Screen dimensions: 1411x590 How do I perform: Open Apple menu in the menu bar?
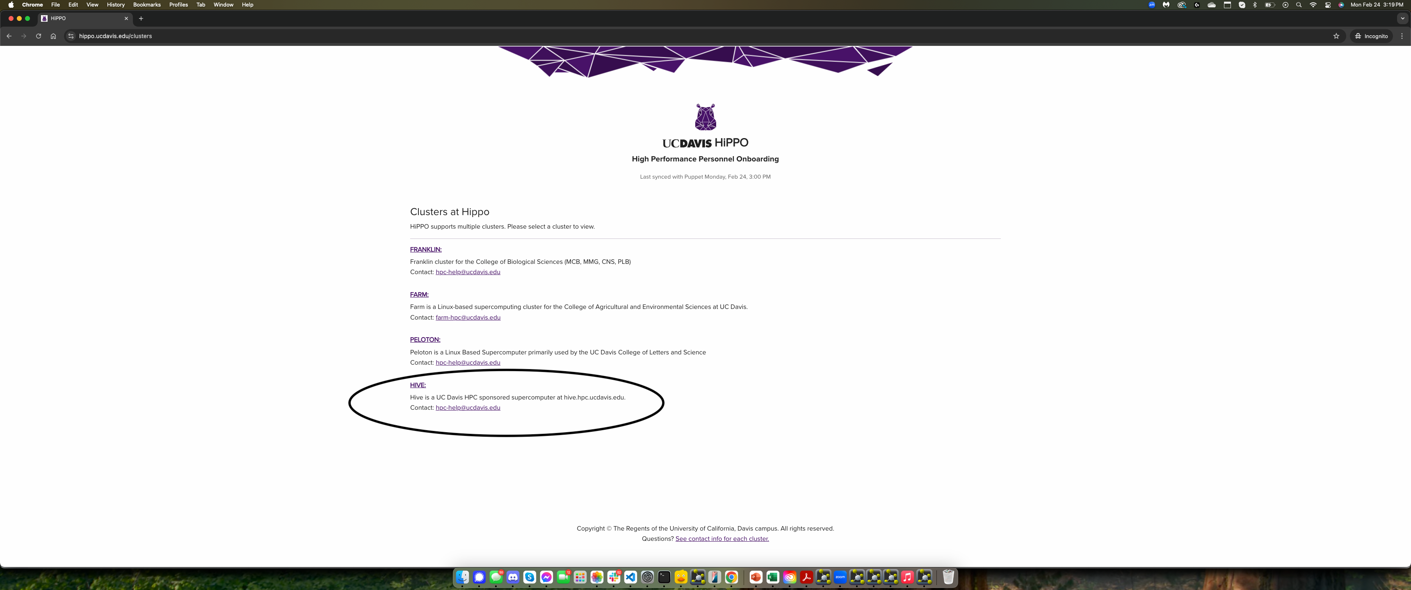pyautogui.click(x=11, y=5)
